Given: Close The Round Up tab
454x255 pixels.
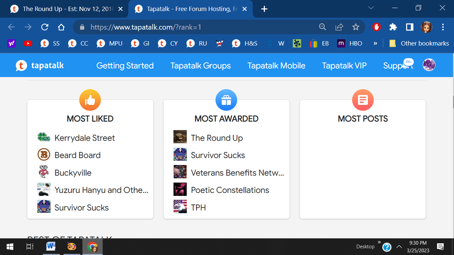Looking at the screenshot, I should pos(121,9).
